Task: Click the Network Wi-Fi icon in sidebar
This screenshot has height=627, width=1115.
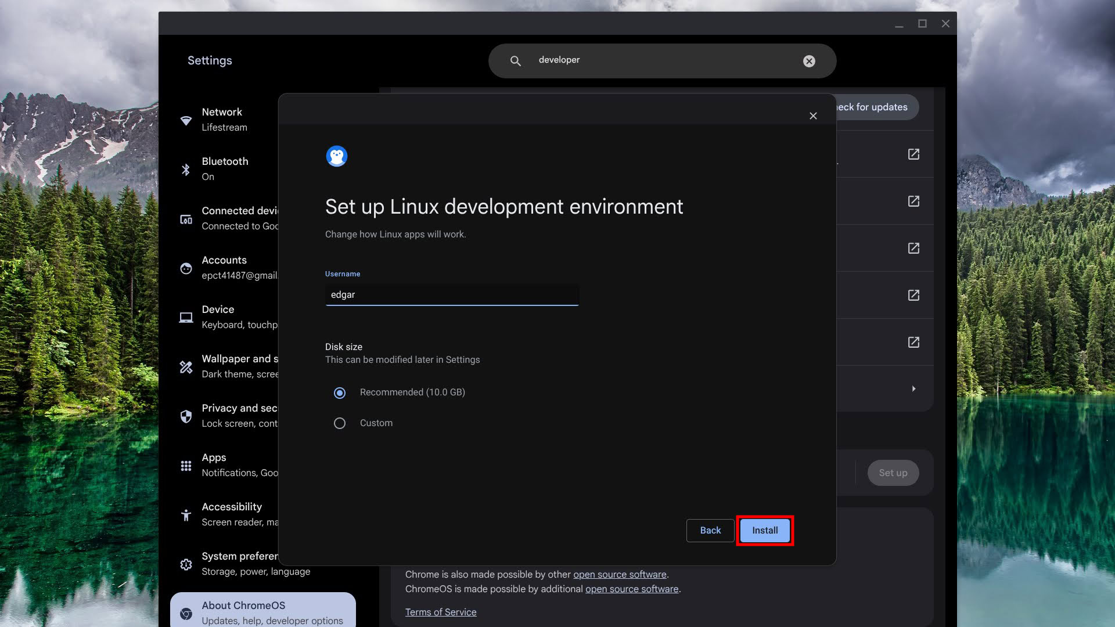Action: pos(186,120)
